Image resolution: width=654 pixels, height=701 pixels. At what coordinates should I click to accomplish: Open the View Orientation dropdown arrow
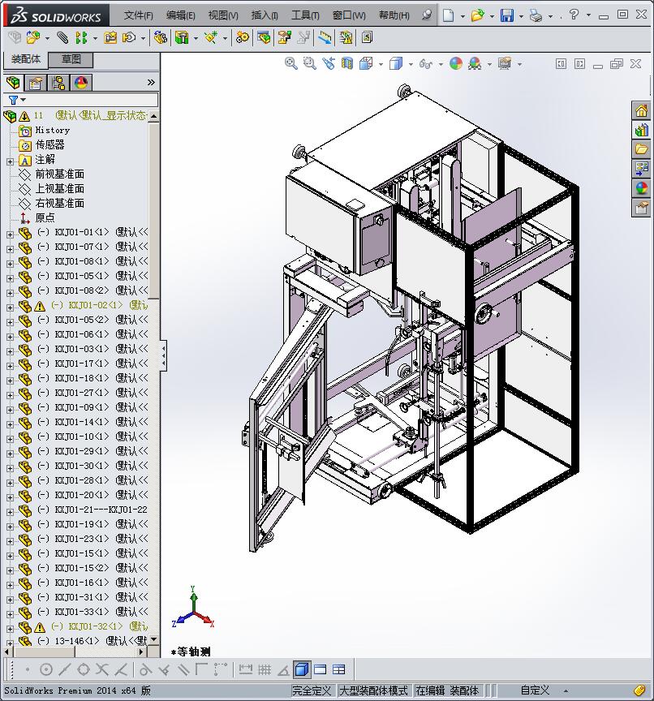click(x=381, y=64)
